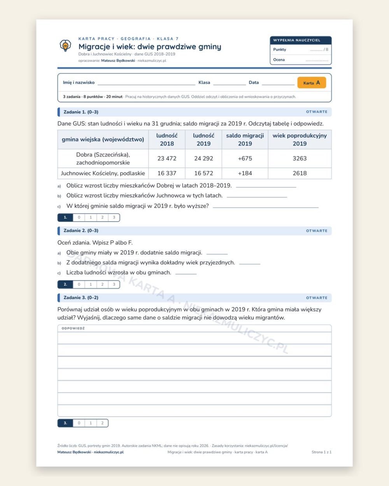Image resolution: width=389 pixels, height=486 pixels.
Task: Click the answer line for Zadanie 1 question b
Action: [x=257, y=196]
